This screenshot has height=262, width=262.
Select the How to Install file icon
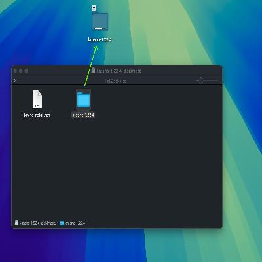(37, 100)
